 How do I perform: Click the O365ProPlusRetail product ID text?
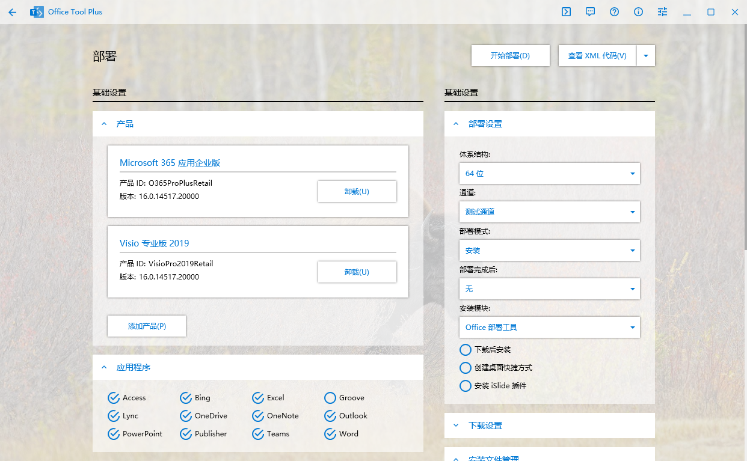pyautogui.click(x=180, y=183)
